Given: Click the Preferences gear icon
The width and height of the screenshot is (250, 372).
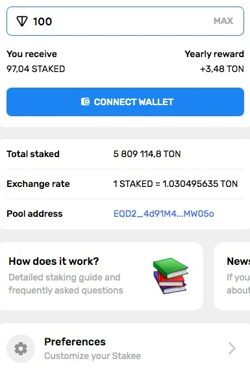Looking at the screenshot, I should (21, 349).
